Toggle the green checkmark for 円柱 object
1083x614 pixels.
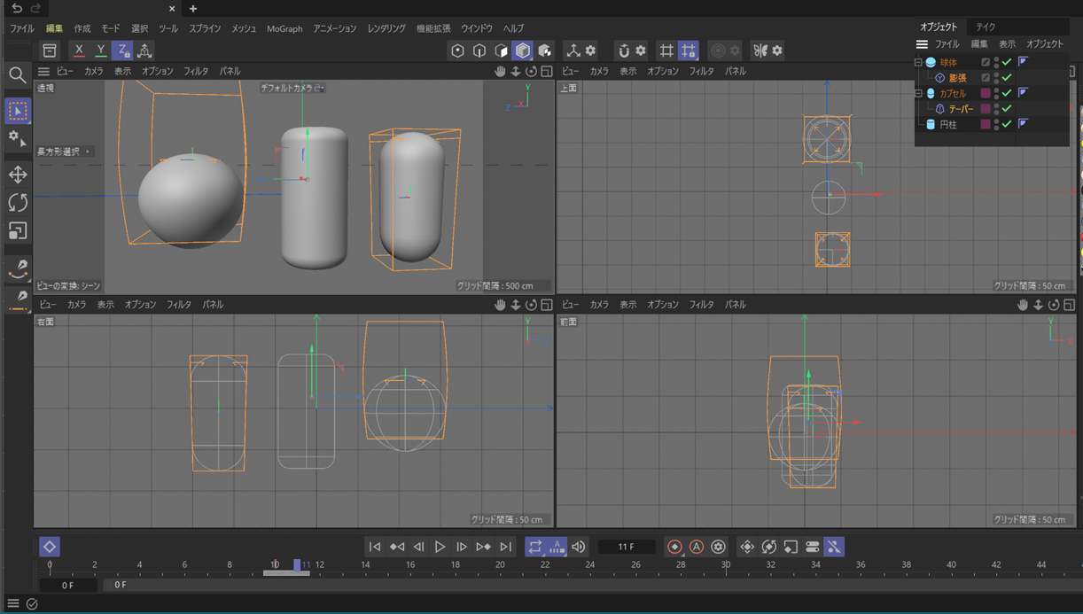(x=1007, y=124)
